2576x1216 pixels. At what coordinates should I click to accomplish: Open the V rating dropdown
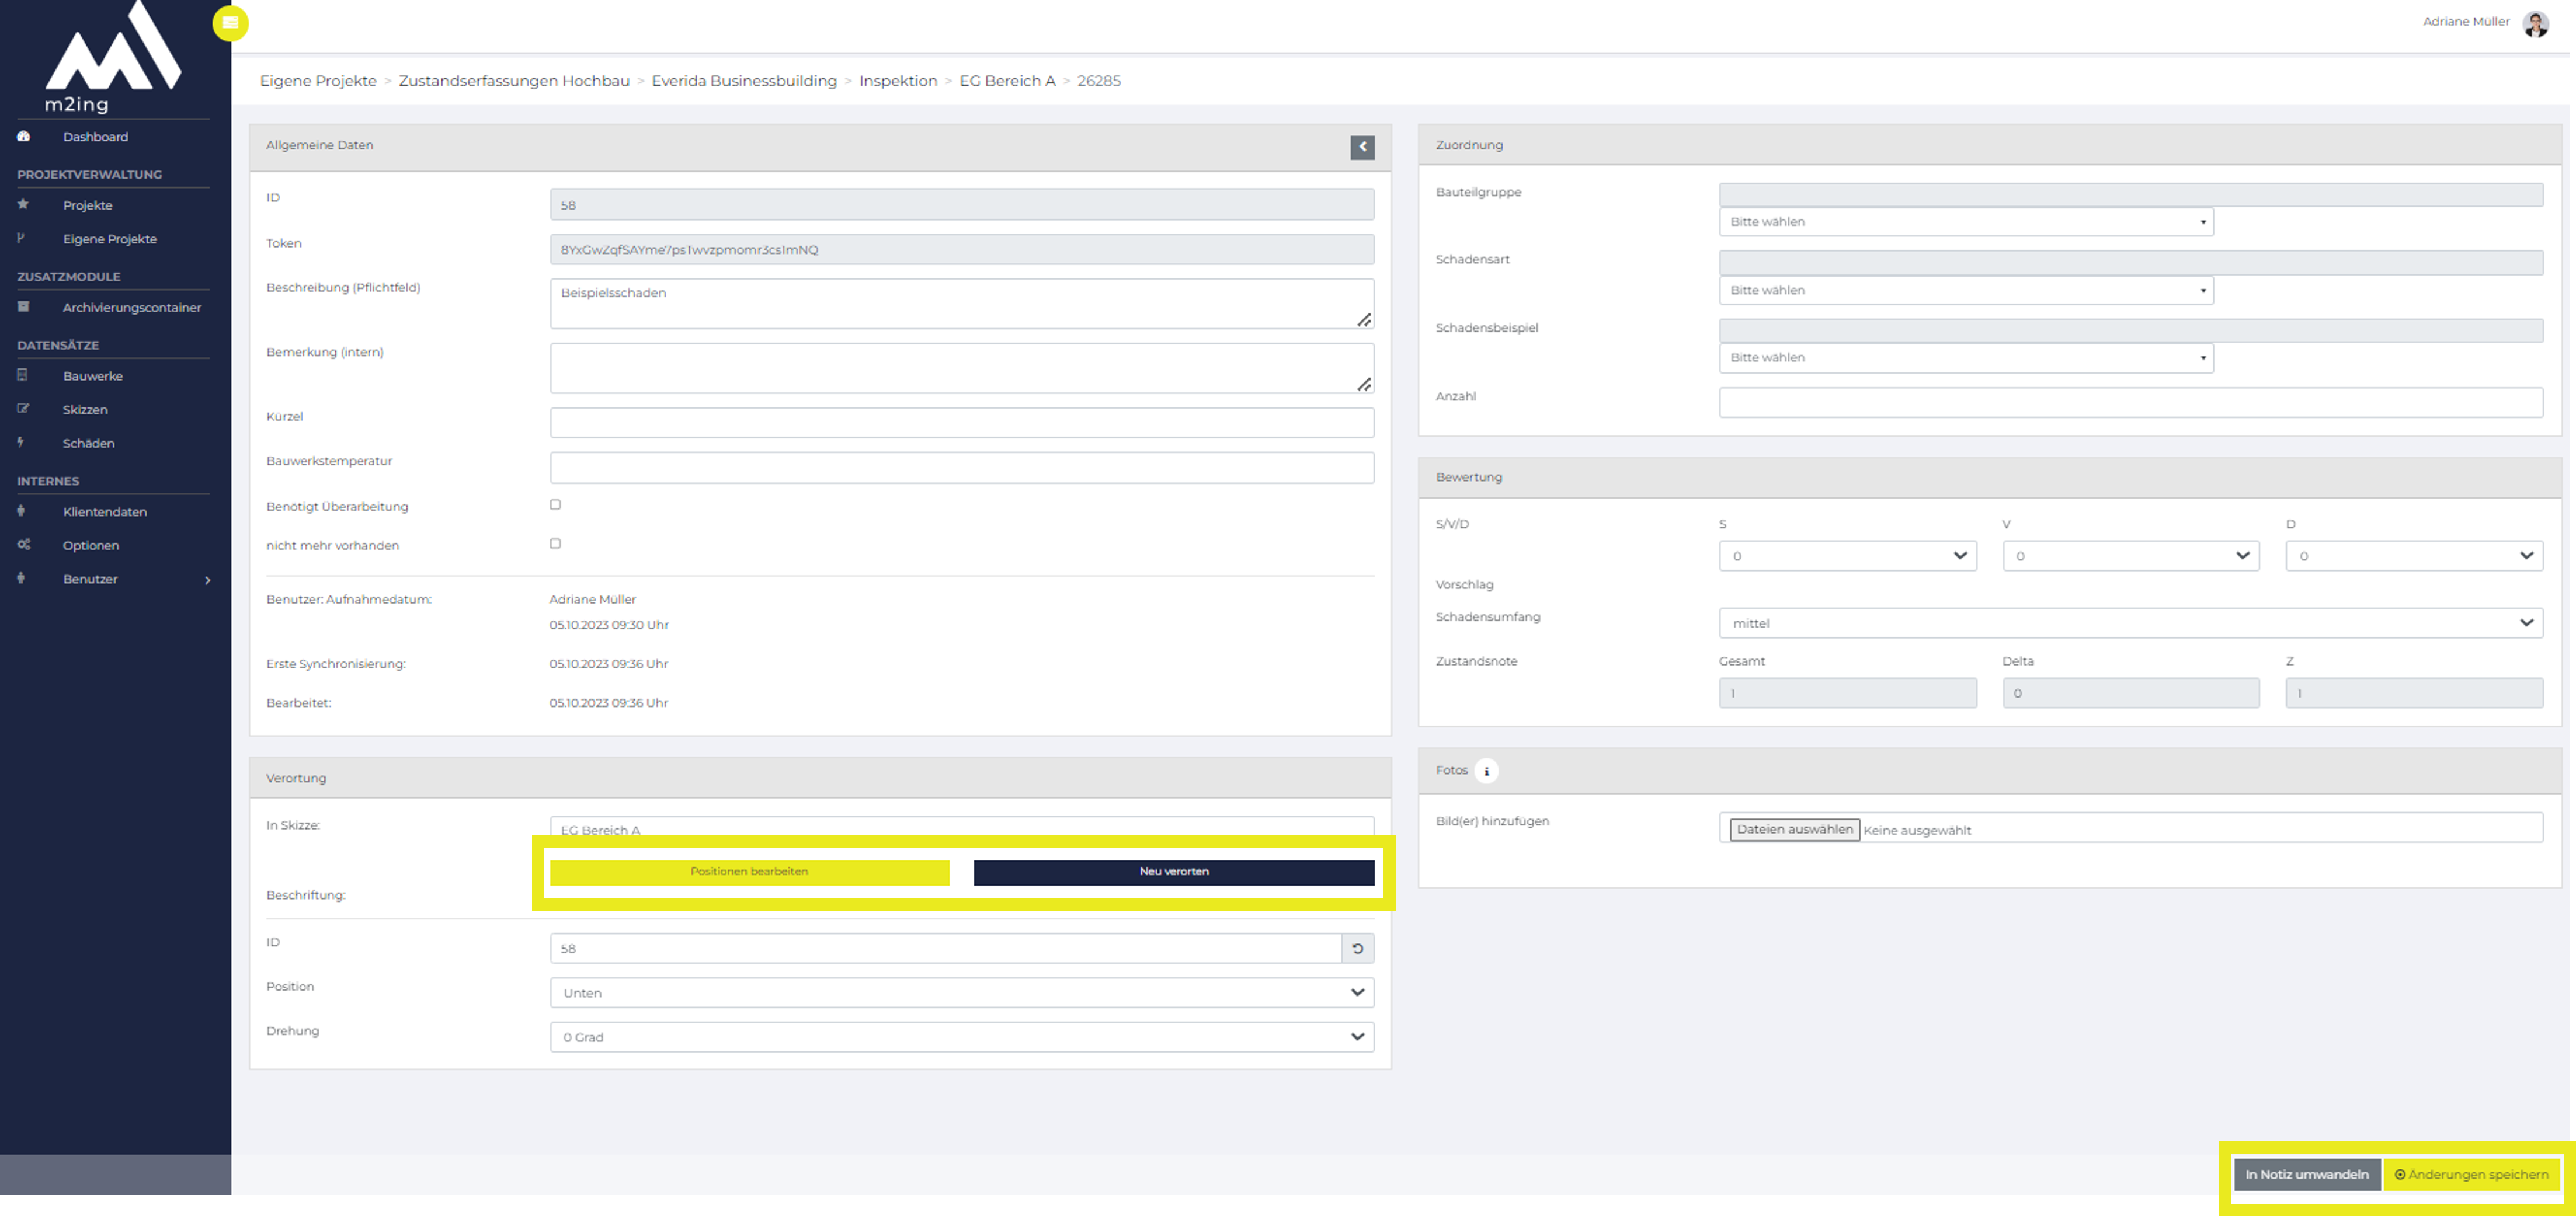[x=2130, y=556]
